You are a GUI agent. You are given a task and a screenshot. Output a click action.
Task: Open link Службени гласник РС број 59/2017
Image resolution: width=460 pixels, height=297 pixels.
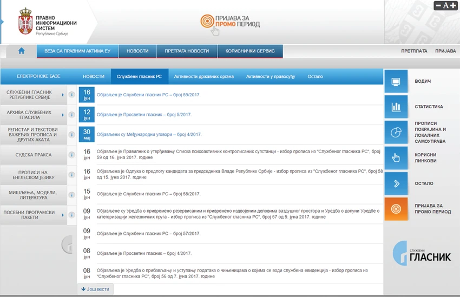[x=148, y=95]
